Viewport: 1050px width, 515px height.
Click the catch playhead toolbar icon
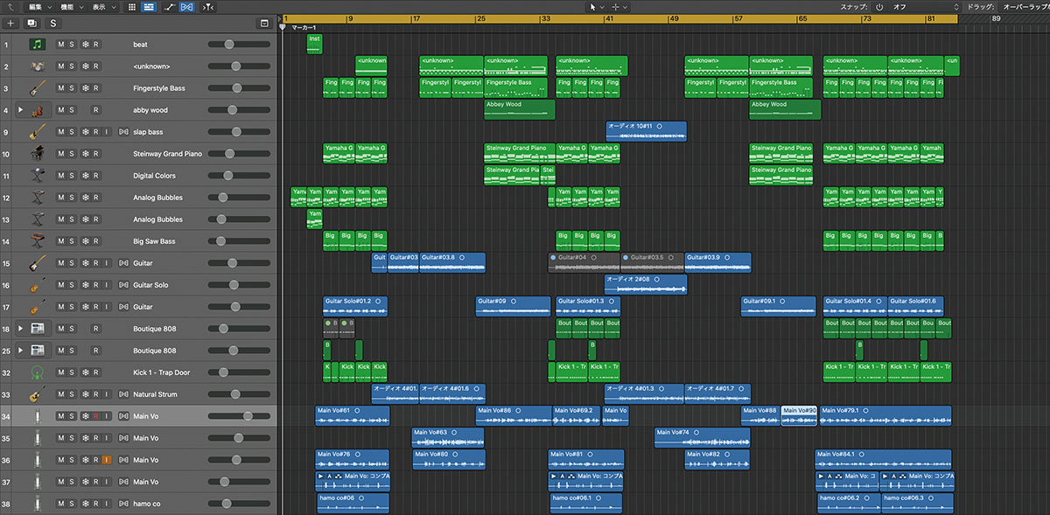(x=207, y=6)
